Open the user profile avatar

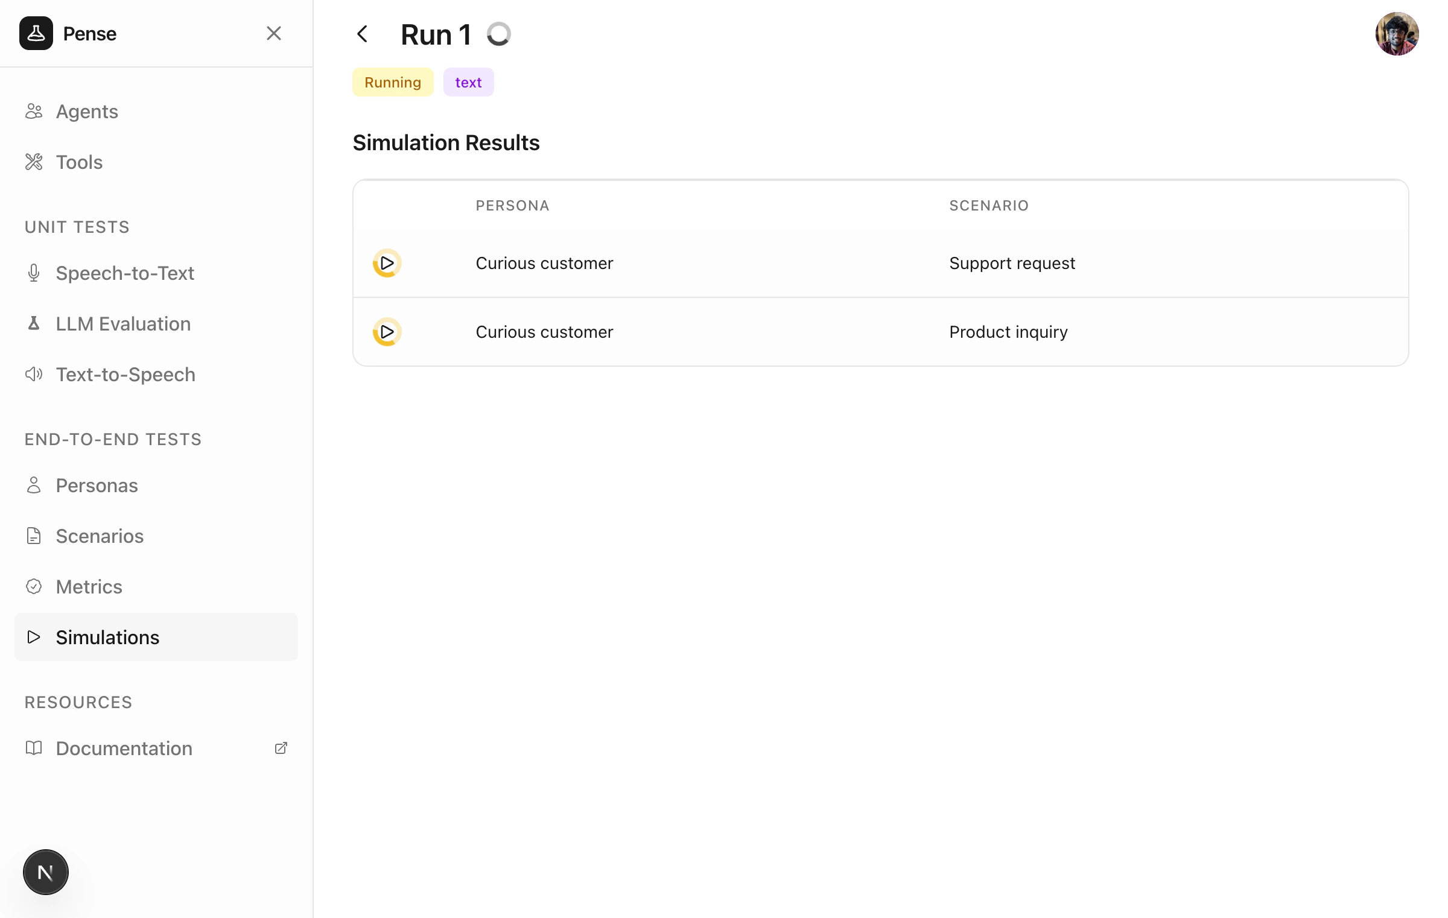pyautogui.click(x=1397, y=34)
